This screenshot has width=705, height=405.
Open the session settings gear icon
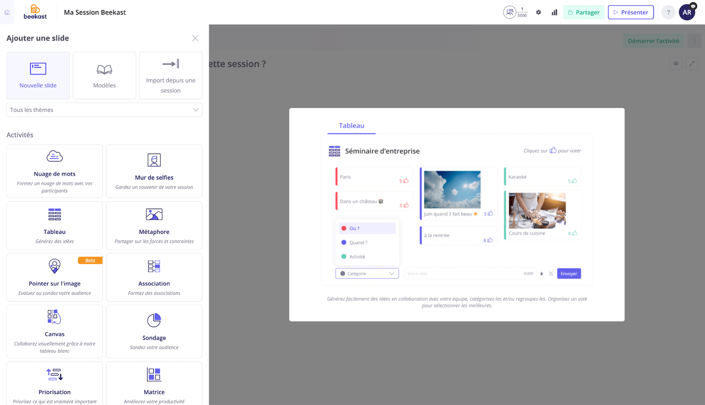pyautogui.click(x=538, y=12)
